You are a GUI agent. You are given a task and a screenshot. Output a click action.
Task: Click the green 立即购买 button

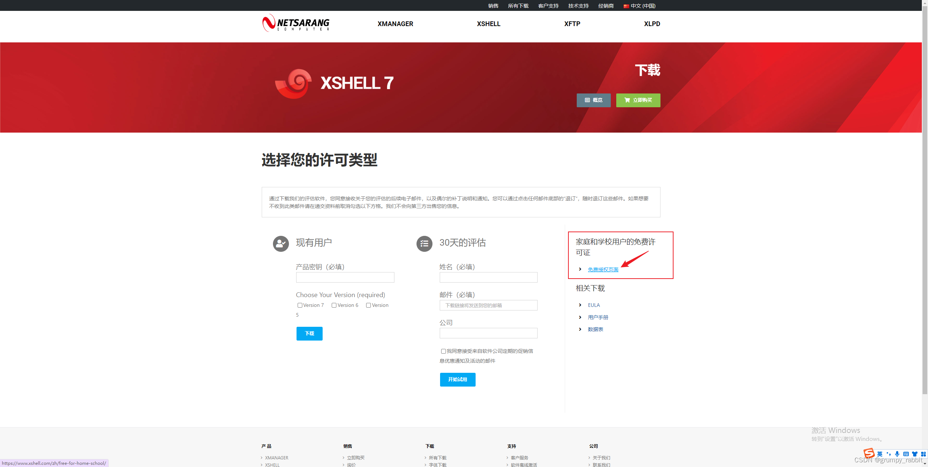(638, 100)
